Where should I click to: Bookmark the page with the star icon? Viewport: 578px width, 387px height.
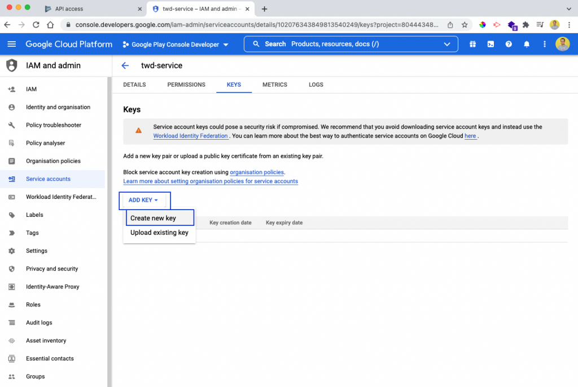(x=465, y=25)
